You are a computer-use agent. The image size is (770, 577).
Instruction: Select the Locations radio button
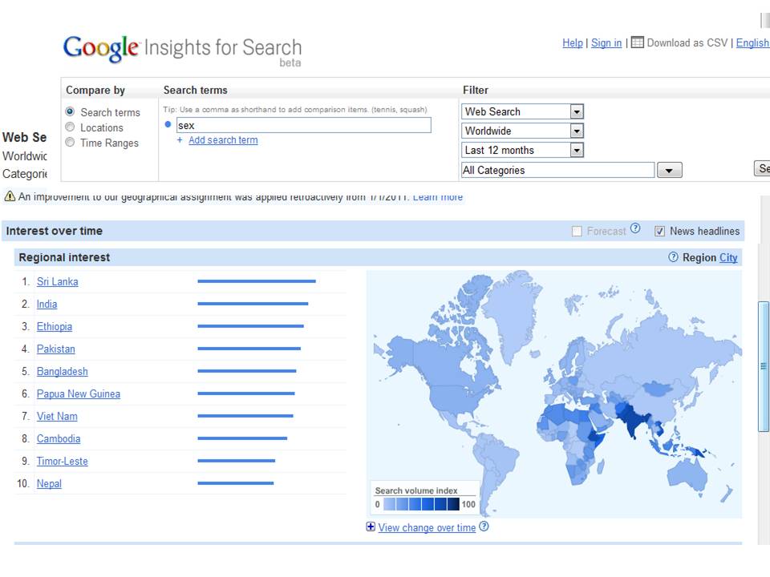pos(70,127)
